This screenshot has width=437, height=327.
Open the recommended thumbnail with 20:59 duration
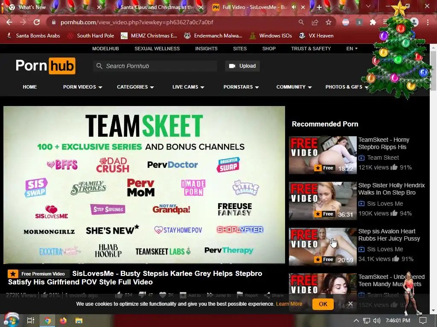click(323, 247)
